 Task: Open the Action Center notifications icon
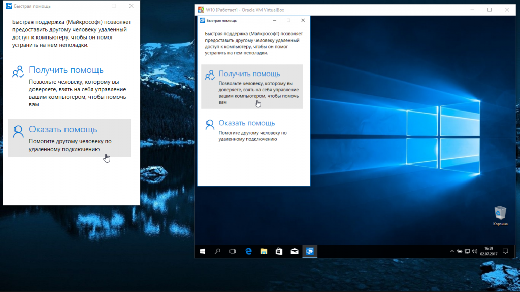tap(505, 251)
